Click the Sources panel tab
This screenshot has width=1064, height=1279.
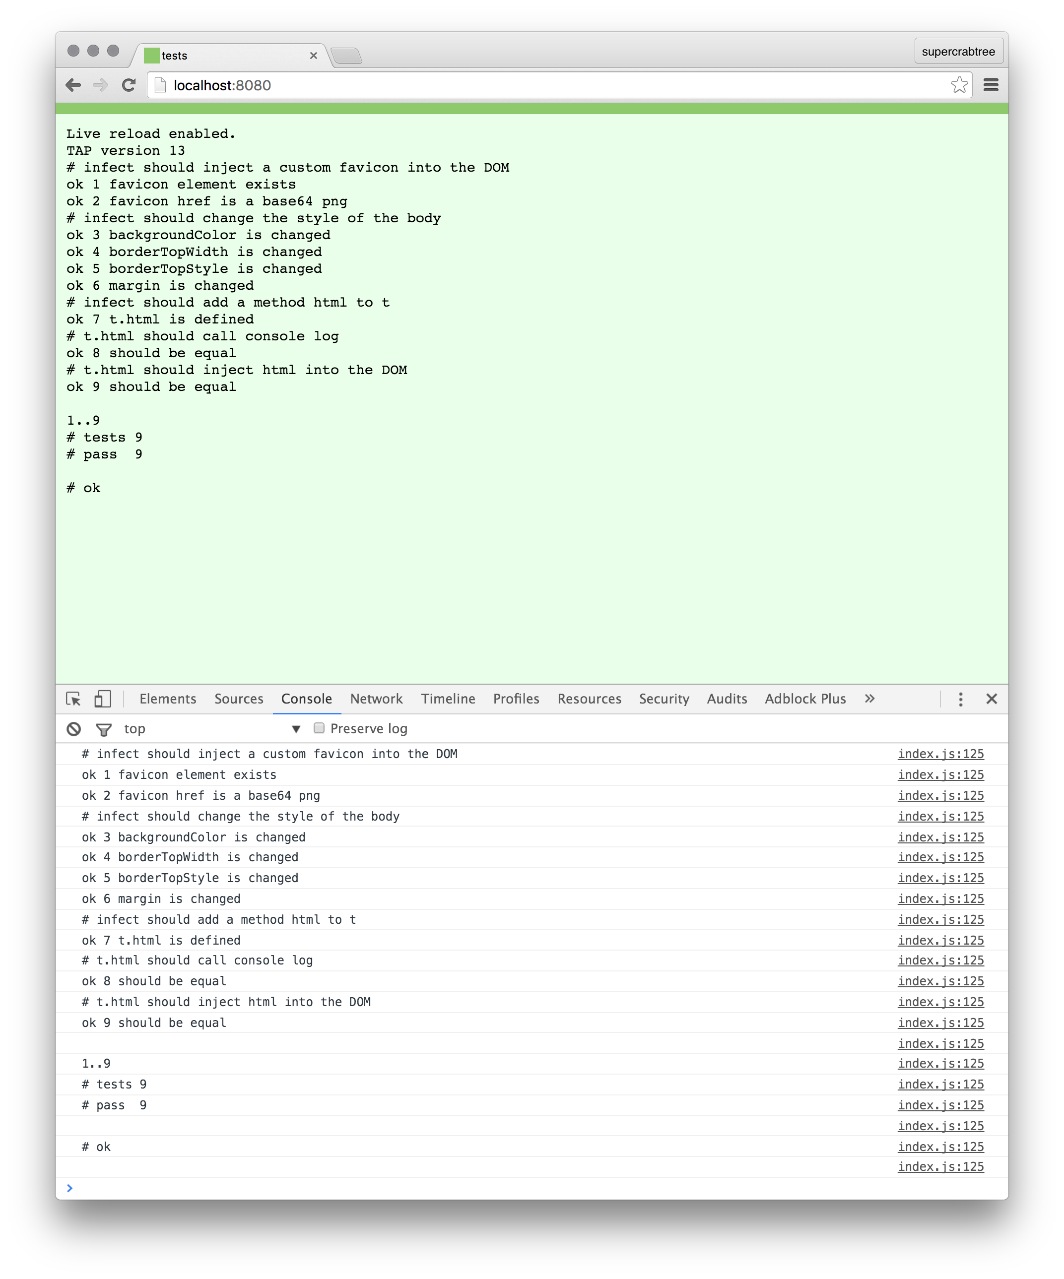point(239,699)
